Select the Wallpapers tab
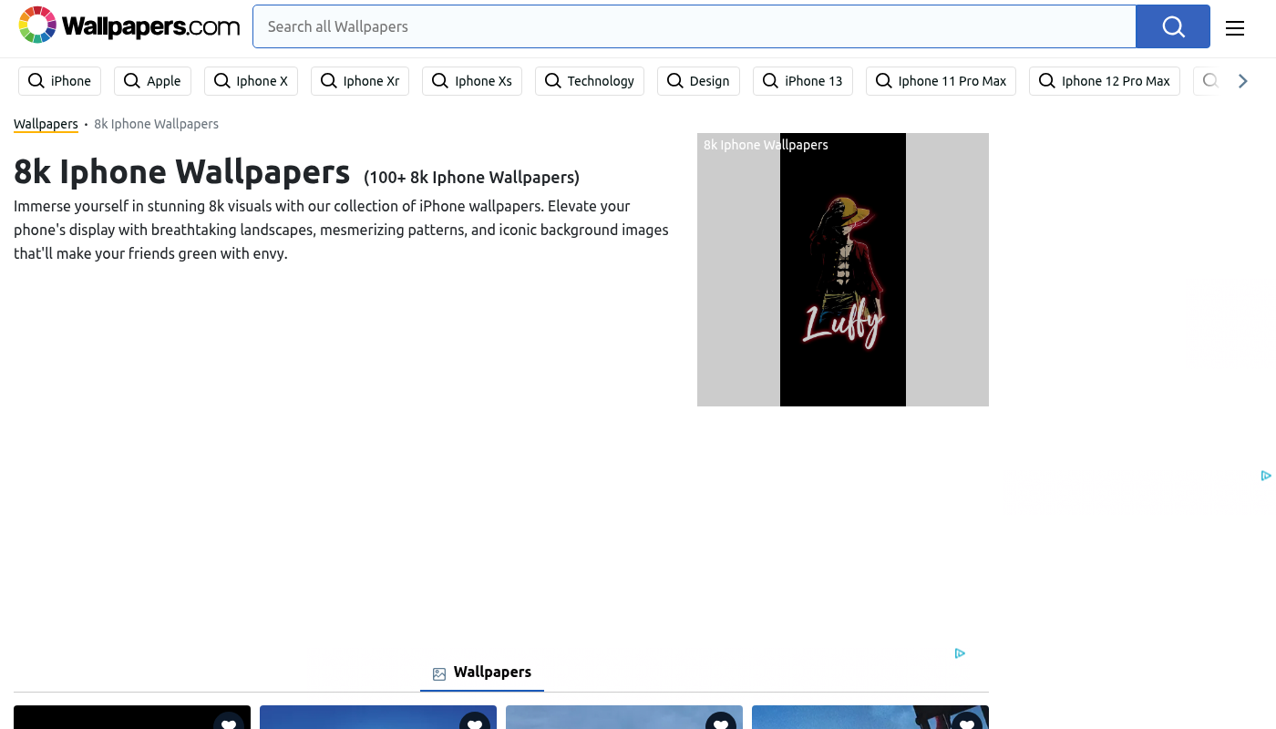 482,673
